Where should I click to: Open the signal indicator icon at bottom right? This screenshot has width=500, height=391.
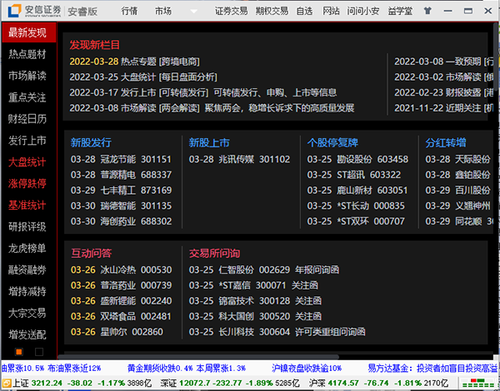477,383
